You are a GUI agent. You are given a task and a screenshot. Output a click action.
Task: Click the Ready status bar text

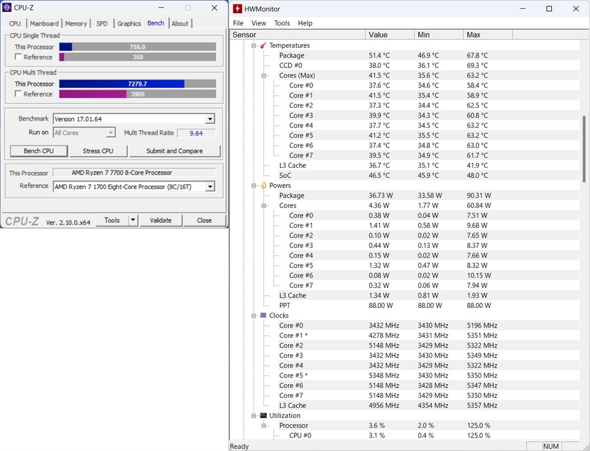coord(239,446)
